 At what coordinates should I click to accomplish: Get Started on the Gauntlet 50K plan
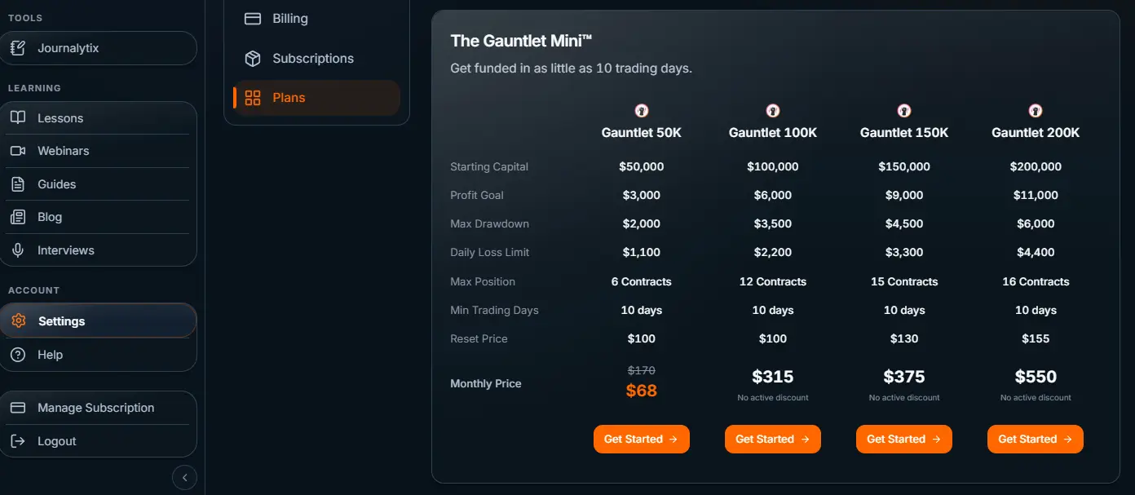(641, 439)
